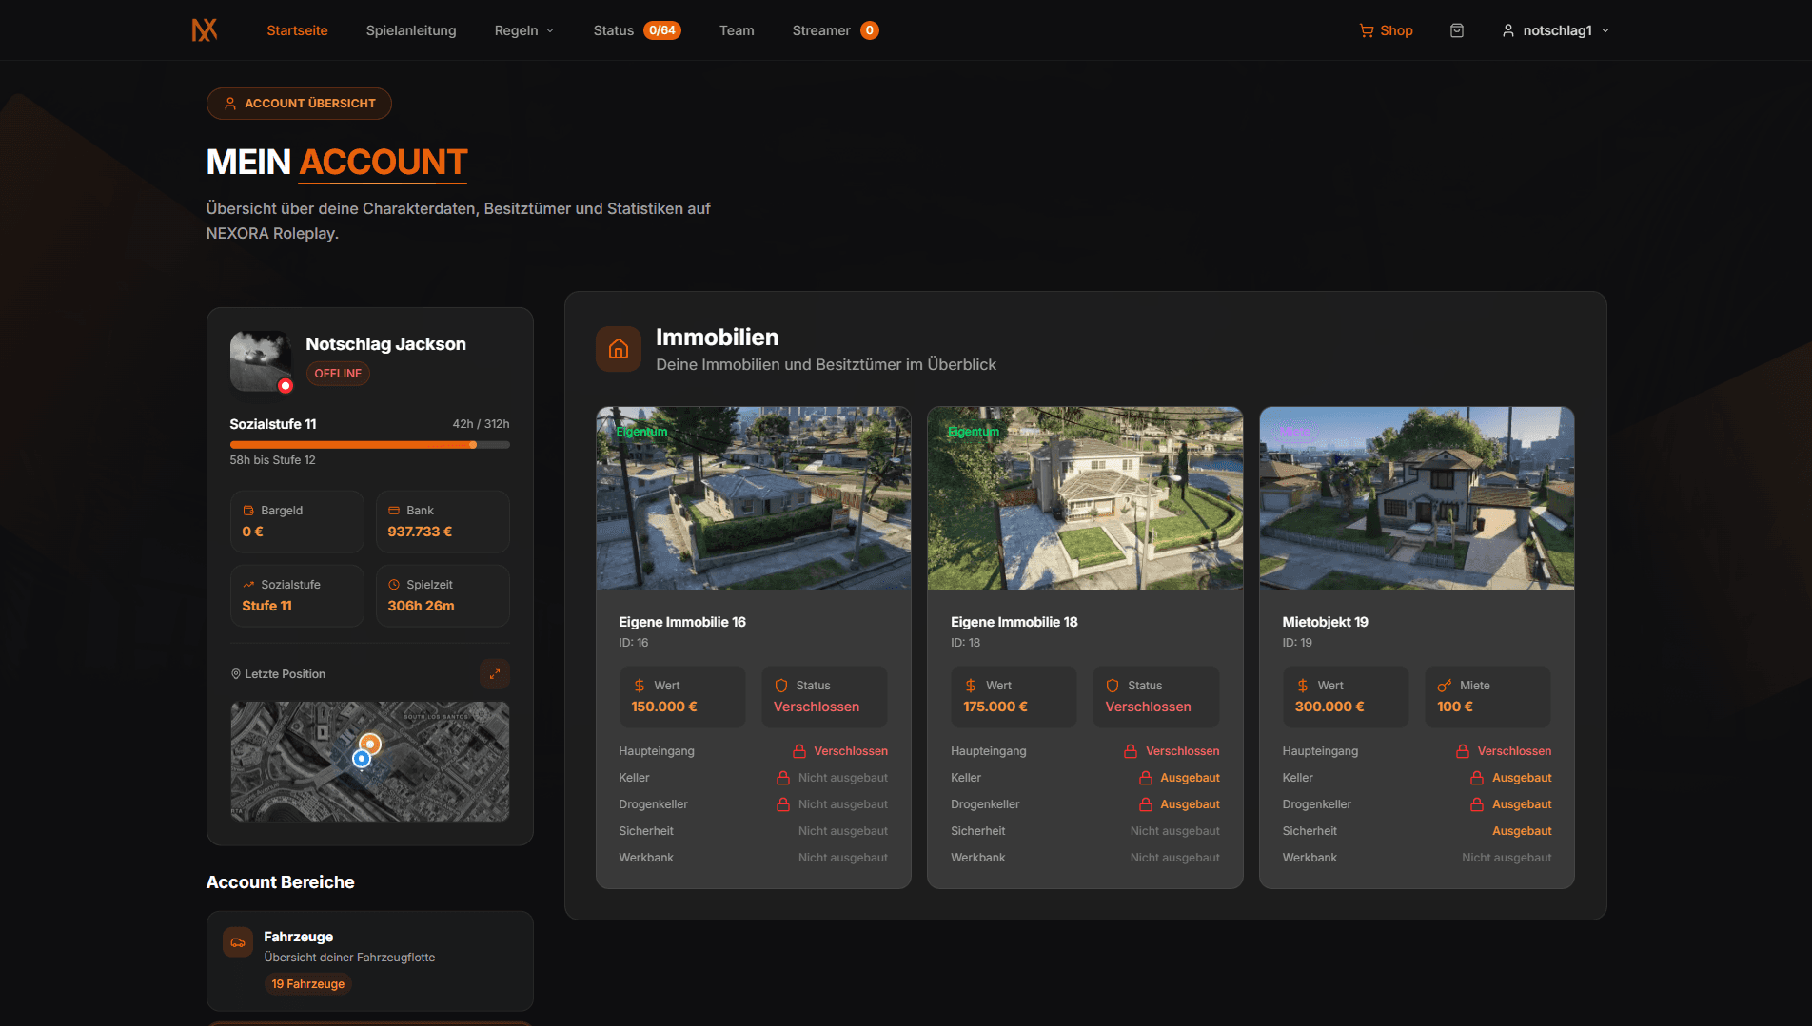Click Immobilie 18 Werkbank Nicht ausgebaut
The image size is (1812, 1026).
click(1174, 858)
